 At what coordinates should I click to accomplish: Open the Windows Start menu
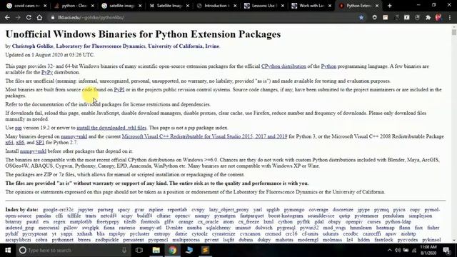tap(8, 250)
